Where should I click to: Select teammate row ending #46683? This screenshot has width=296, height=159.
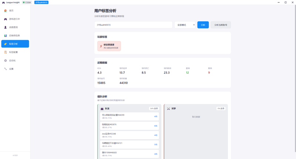129,154
